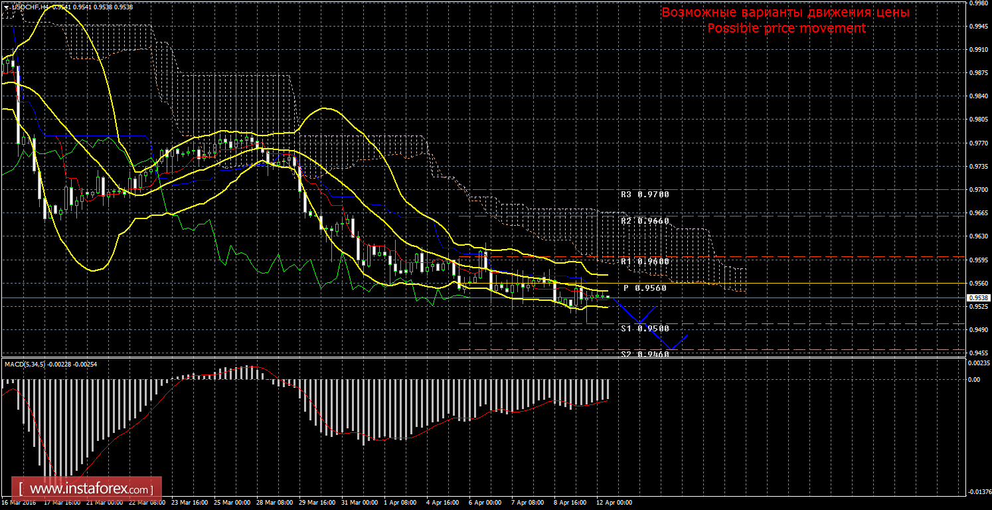This screenshot has height=510, width=992.
Task: Select the R1 0.9600 pivot label
Action: point(645,262)
